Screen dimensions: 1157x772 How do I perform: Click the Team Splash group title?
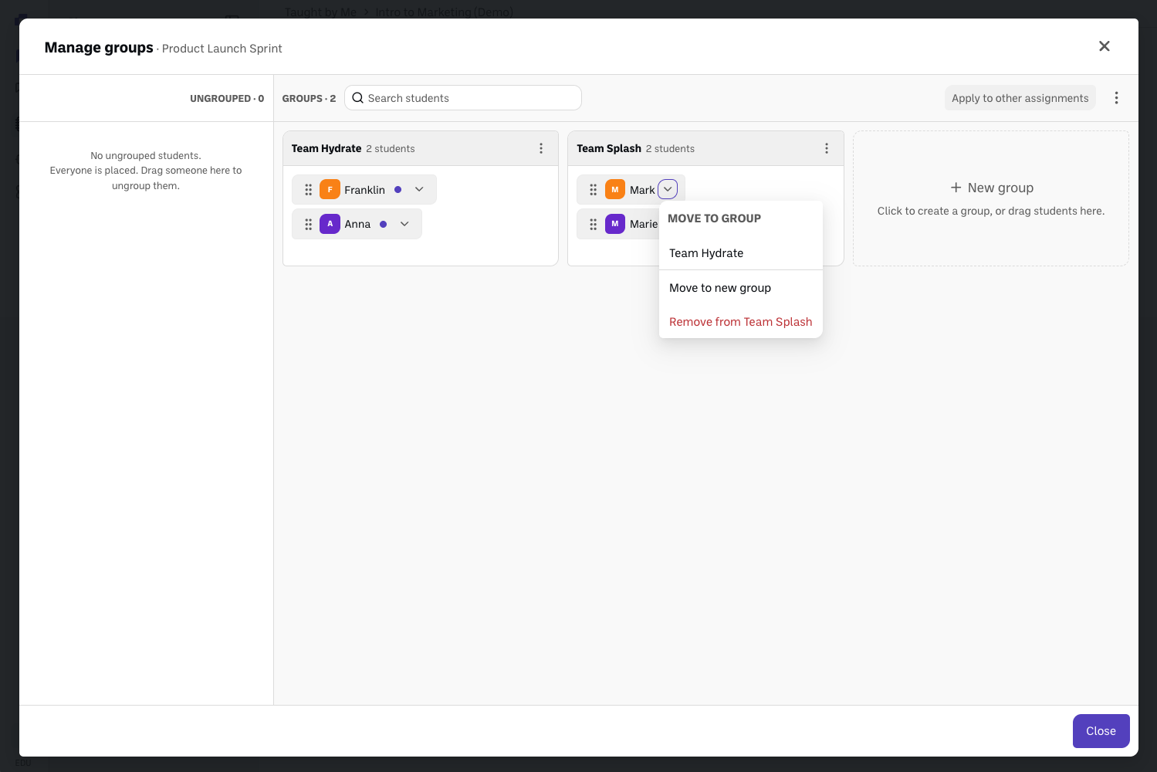pos(609,148)
